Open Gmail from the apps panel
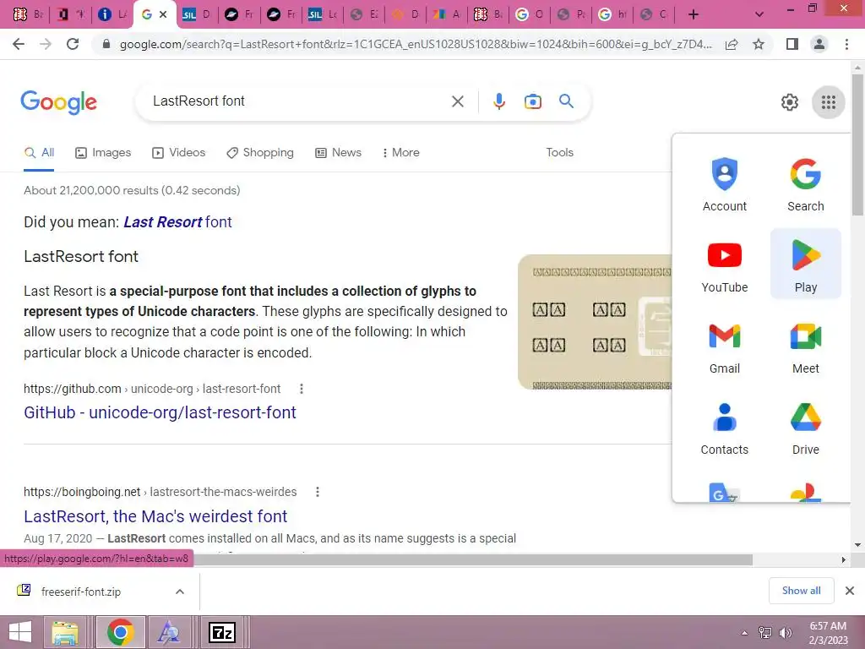The height and width of the screenshot is (649, 865). pyautogui.click(x=724, y=347)
